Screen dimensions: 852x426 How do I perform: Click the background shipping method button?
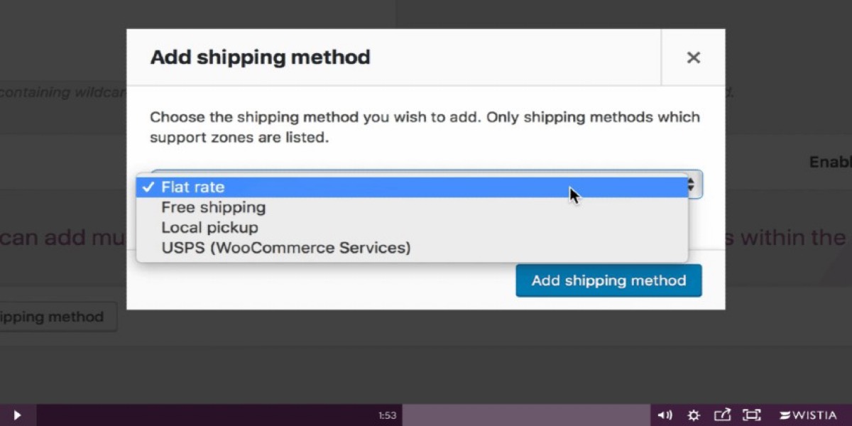[57, 317]
